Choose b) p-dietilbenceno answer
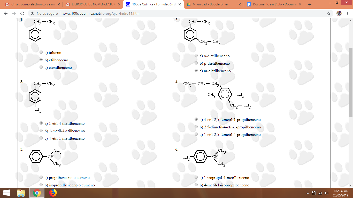 (x=196, y=63)
